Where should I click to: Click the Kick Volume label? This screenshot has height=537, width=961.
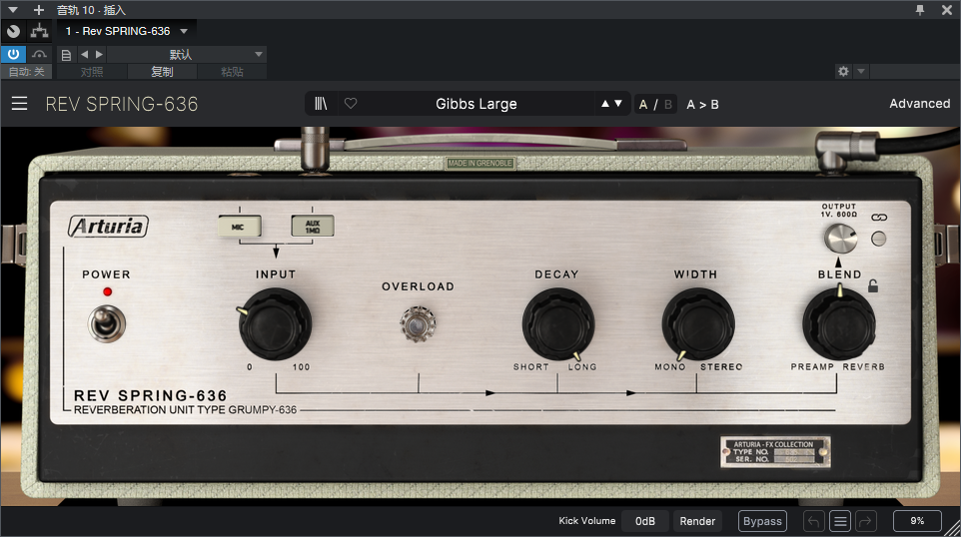tap(586, 520)
